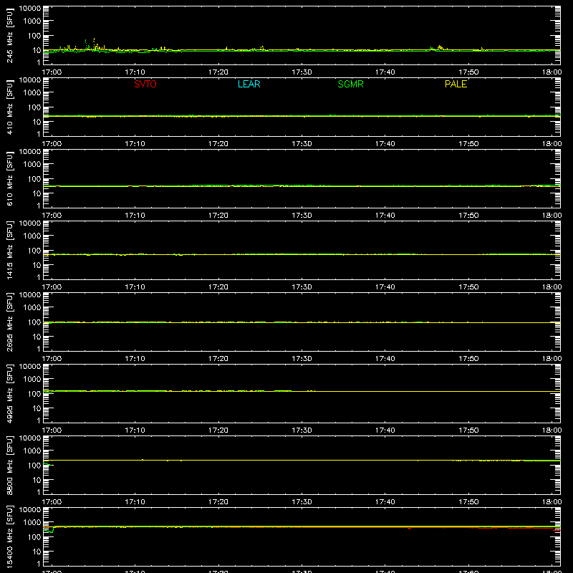Click the red SVTO station legend label
This screenshot has width=573, height=573.
click(145, 84)
